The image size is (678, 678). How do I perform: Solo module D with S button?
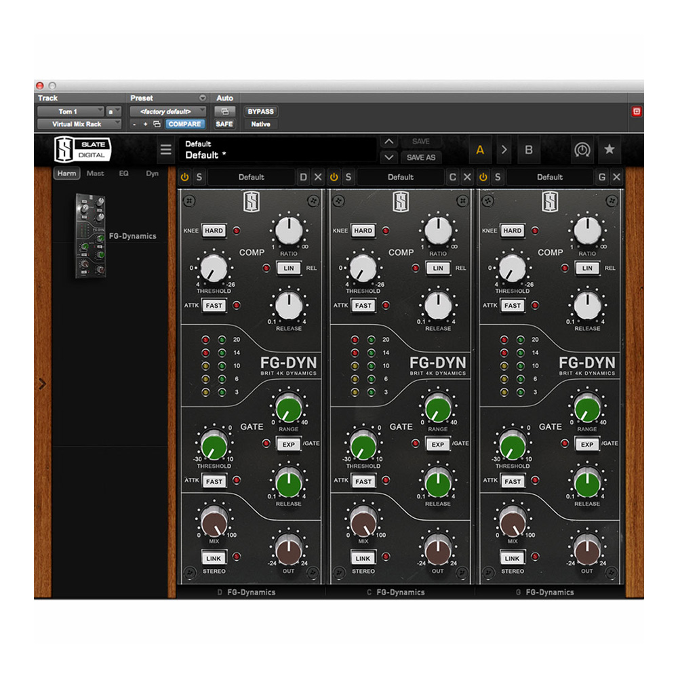(199, 177)
